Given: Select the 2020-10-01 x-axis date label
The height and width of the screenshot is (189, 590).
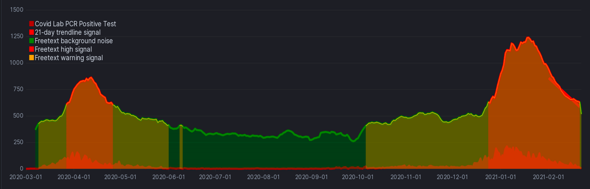Looking at the screenshot, I should pyautogui.click(x=358, y=177).
